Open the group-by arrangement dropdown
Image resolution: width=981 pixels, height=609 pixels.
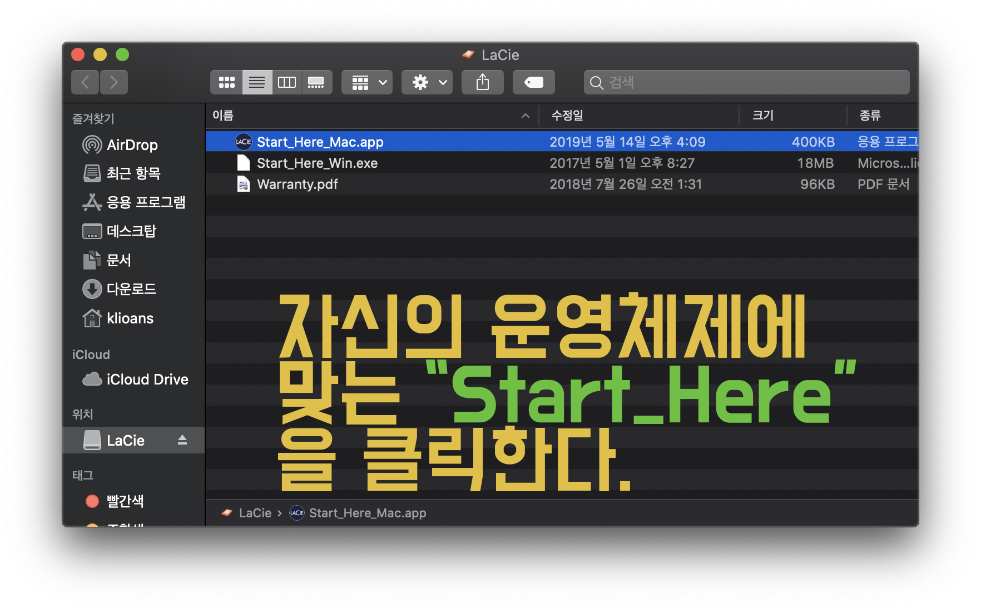tap(367, 83)
